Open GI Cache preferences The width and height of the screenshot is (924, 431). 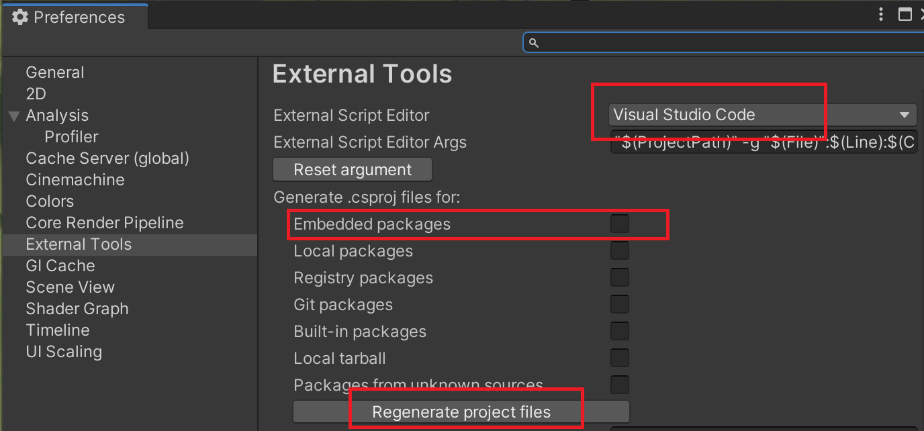point(60,266)
